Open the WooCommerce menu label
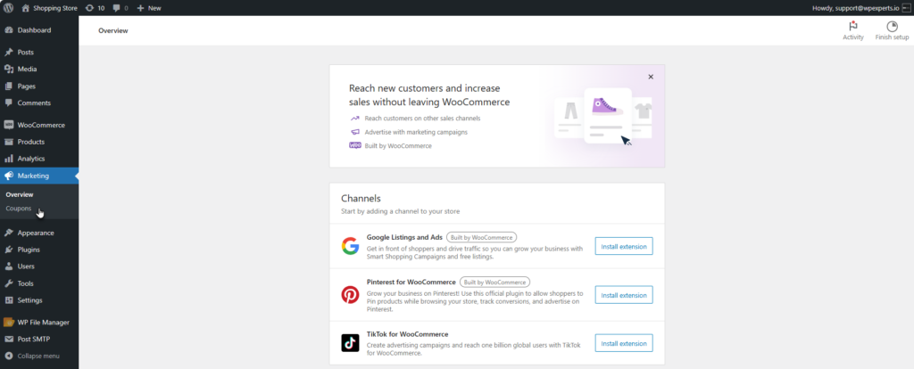 coord(41,125)
